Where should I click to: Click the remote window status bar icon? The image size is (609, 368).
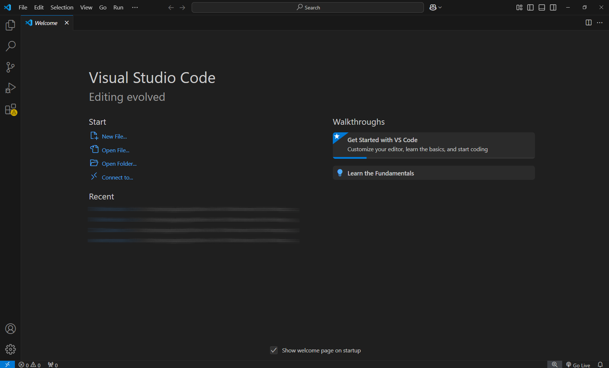(7, 364)
